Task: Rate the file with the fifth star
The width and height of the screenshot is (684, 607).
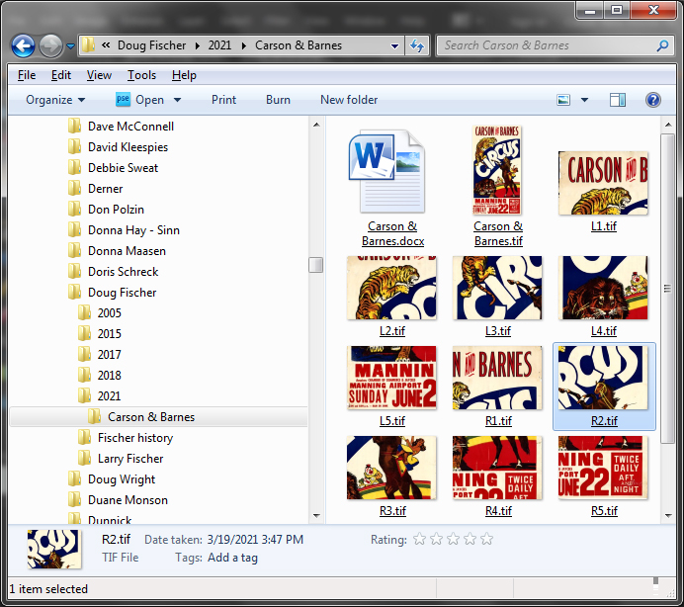Action: tap(486, 540)
